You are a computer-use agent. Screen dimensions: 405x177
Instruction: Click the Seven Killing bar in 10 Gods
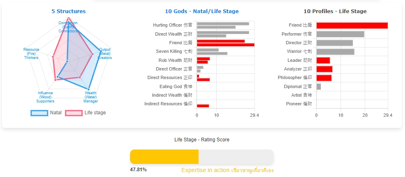(x=212, y=52)
